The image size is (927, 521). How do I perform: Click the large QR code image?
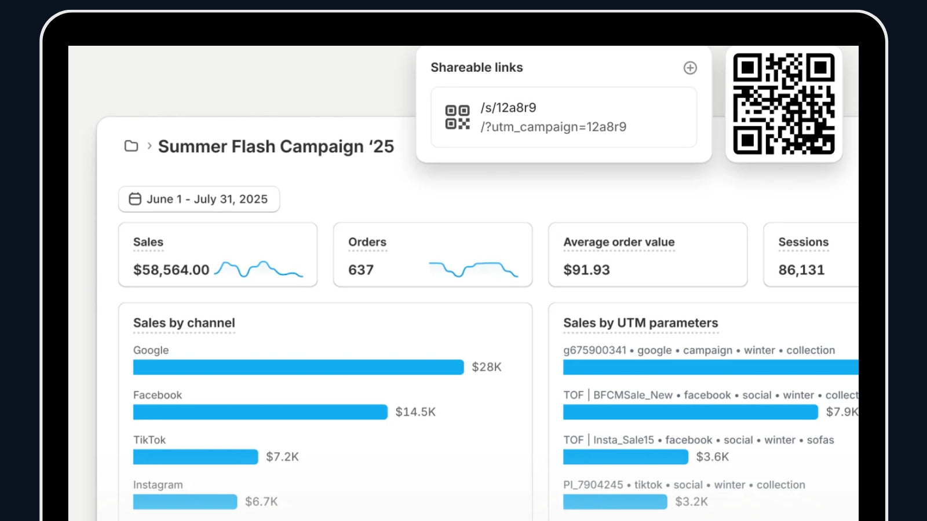coord(783,104)
